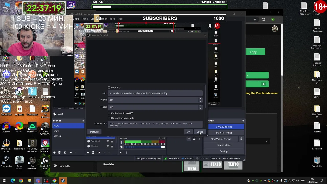This screenshot has height=184, width=327.
Task: Click the URL input field
Action: coord(155,93)
